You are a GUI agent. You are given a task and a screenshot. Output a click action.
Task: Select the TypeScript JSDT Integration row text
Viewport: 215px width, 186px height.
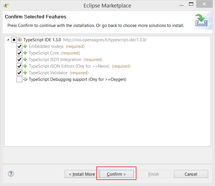point(65,60)
